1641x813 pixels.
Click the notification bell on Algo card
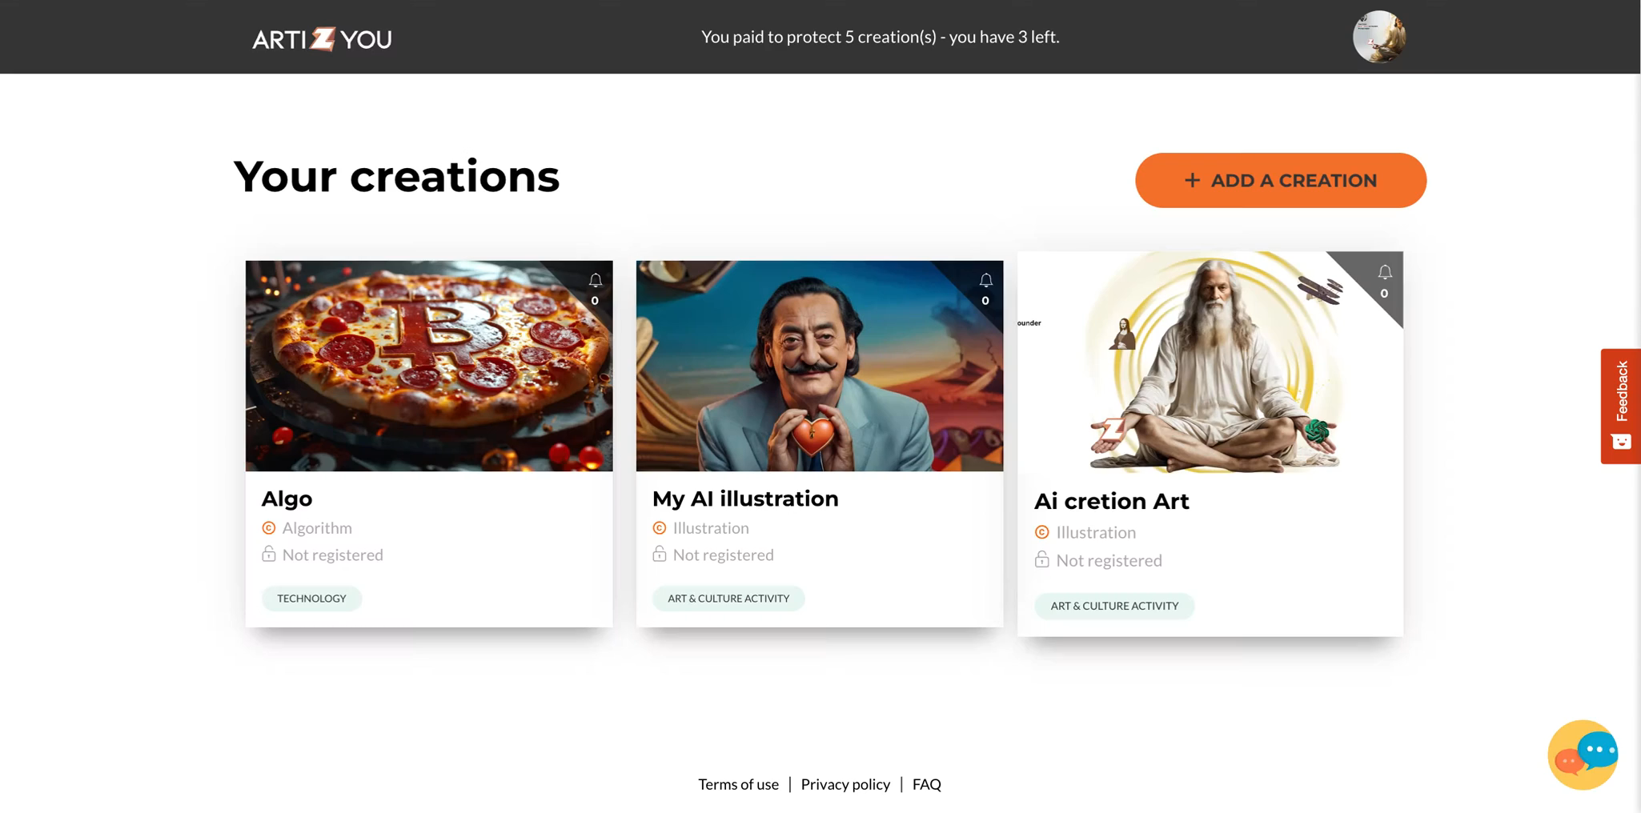[596, 280]
